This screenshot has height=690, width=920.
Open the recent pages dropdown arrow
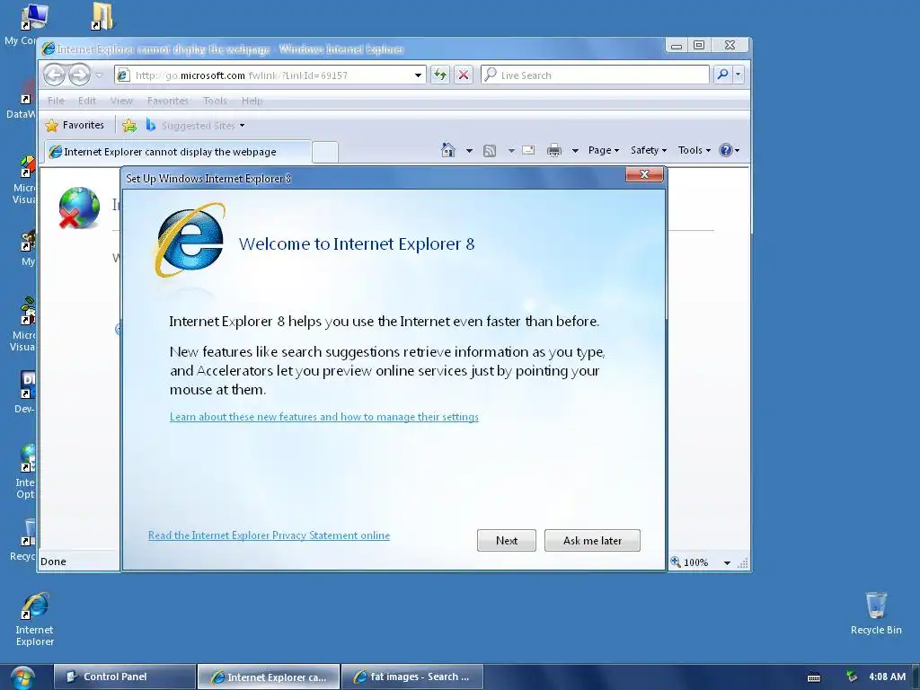(x=99, y=75)
